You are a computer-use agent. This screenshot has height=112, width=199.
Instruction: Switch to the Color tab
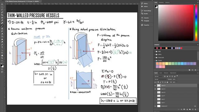(156, 2)
